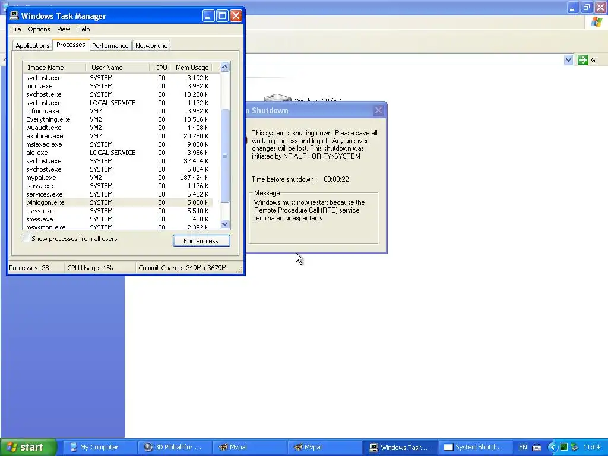Click the process list scroll down arrow
The image size is (608, 456).
click(224, 224)
